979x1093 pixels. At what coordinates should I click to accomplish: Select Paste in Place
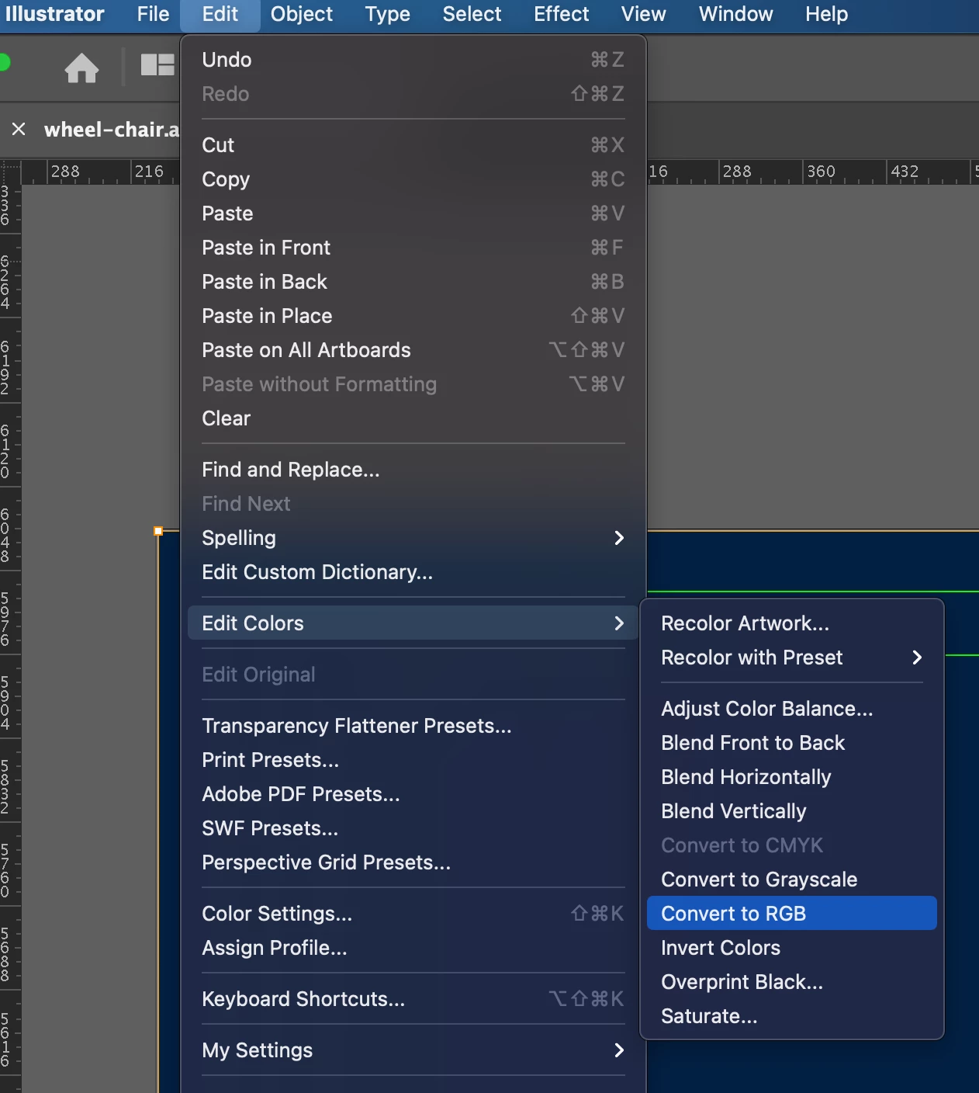[413, 316]
